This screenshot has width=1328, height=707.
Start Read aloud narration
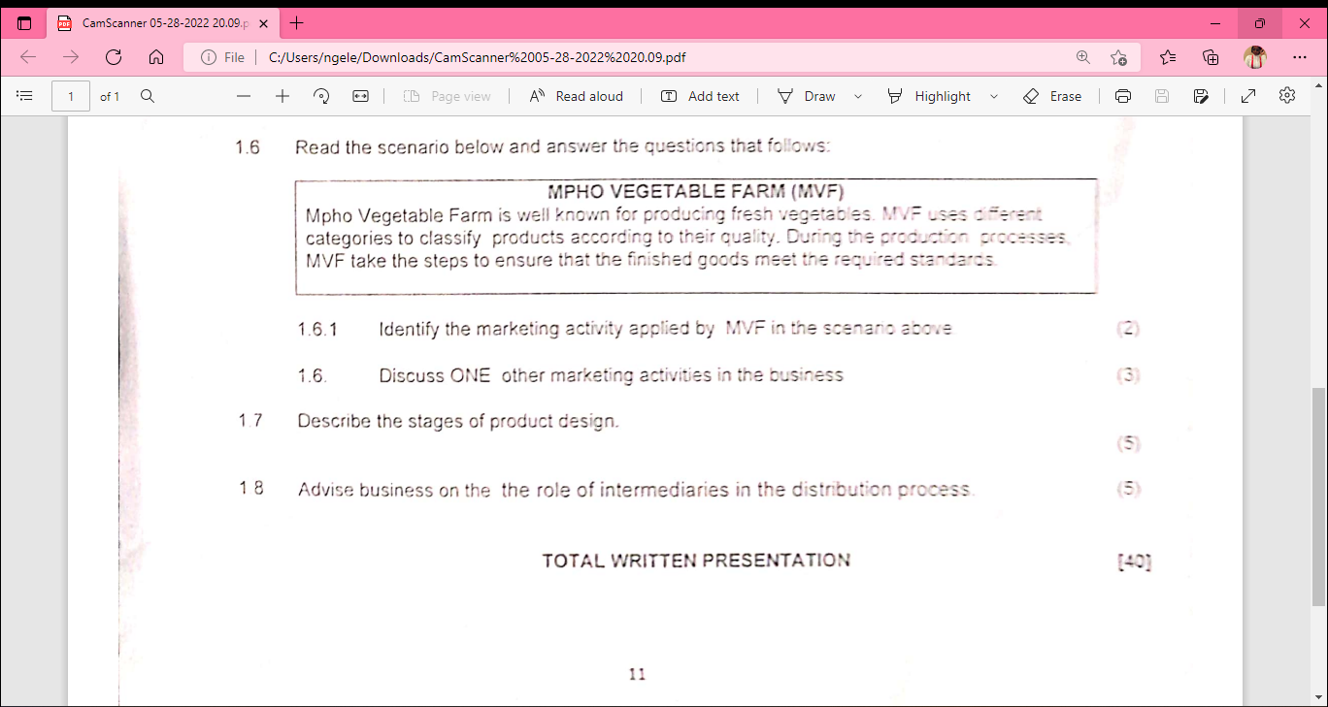coord(576,96)
